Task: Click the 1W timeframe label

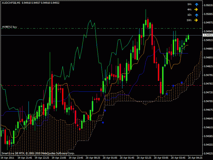Action: (189, 20)
